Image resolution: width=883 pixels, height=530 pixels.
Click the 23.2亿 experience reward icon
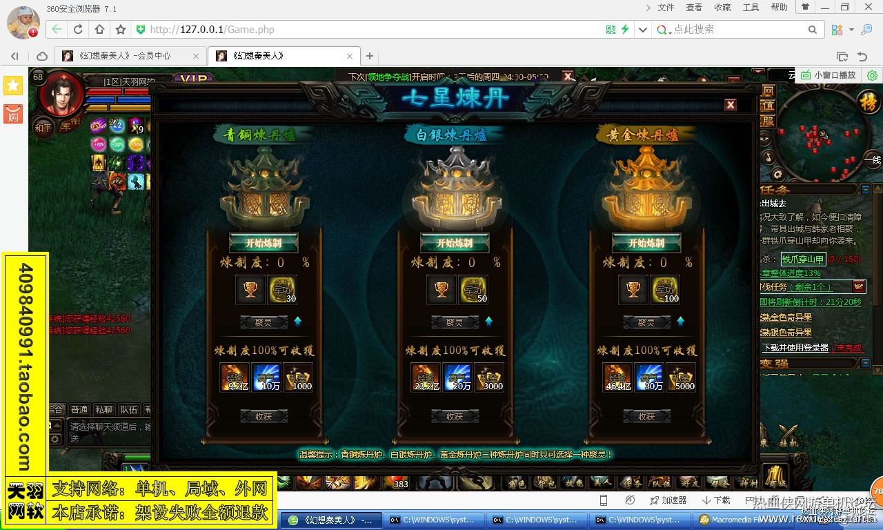point(425,377)
